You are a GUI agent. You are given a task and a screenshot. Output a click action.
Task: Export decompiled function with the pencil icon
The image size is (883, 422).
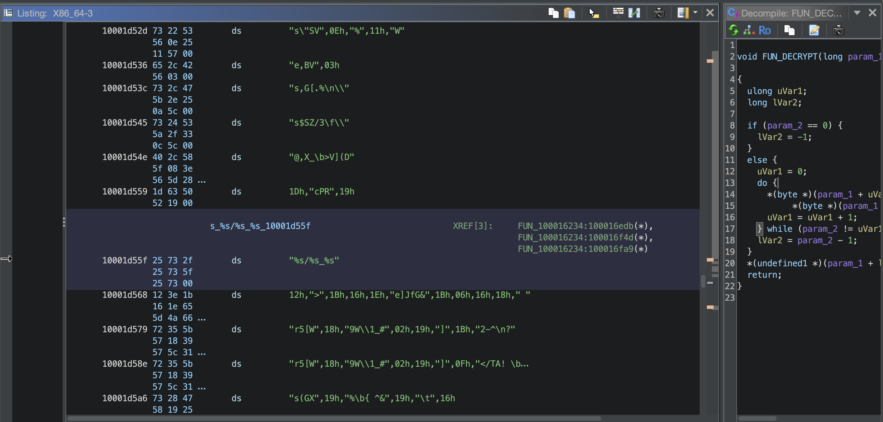pyautogui.click(x=814, y=30)
